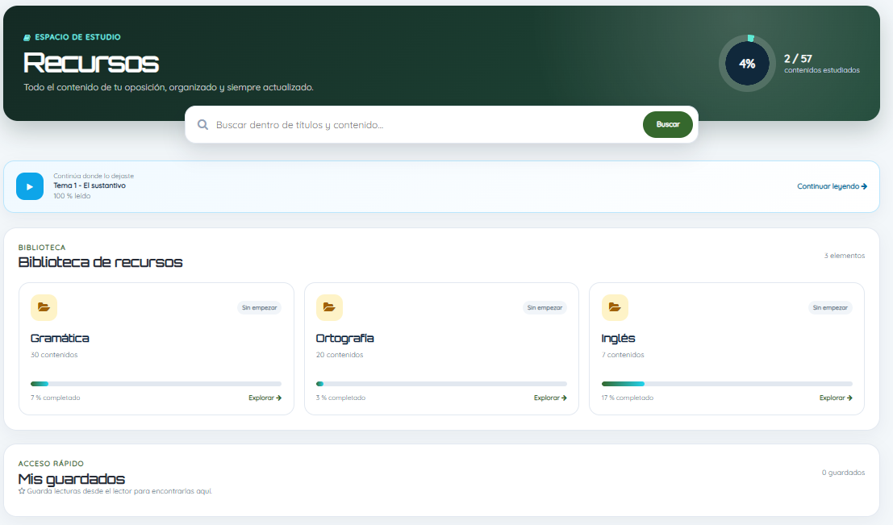Image resolution: width=893 pixels, height=525 pixels.
Task: Open the Ortografía folder icon
Action: 329,307
